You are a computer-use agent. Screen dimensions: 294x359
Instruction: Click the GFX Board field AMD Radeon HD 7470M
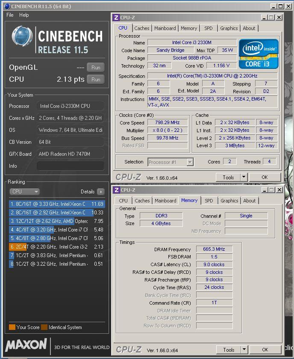[x=71, y=154]
